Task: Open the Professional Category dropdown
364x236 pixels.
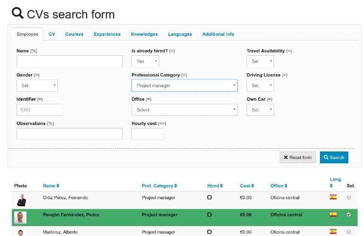Action: (185, 85)
